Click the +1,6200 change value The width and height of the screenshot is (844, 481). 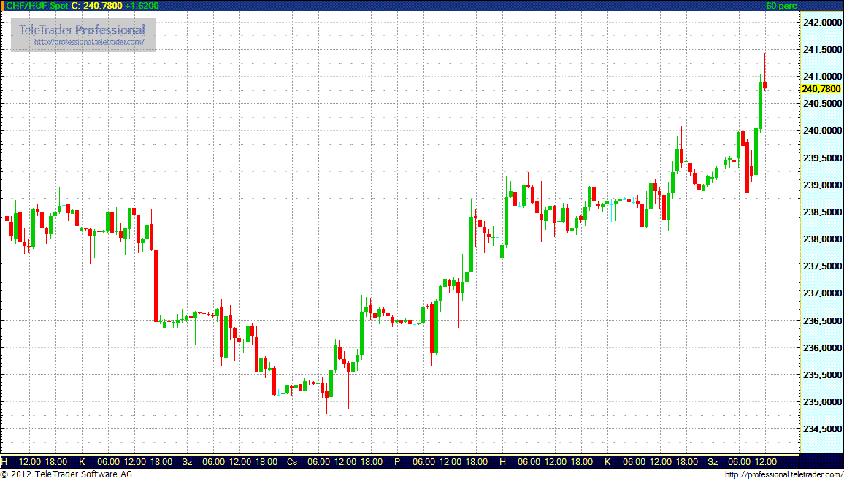coord(142,5)
